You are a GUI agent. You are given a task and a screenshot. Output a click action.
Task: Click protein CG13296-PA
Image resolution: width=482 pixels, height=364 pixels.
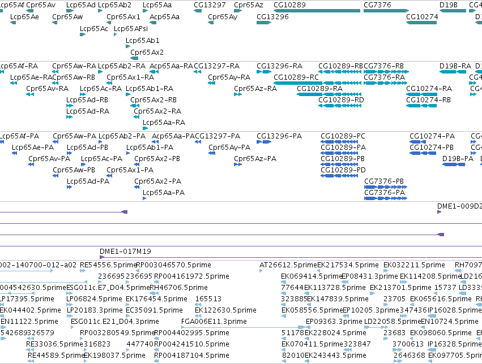click(264, 142)
